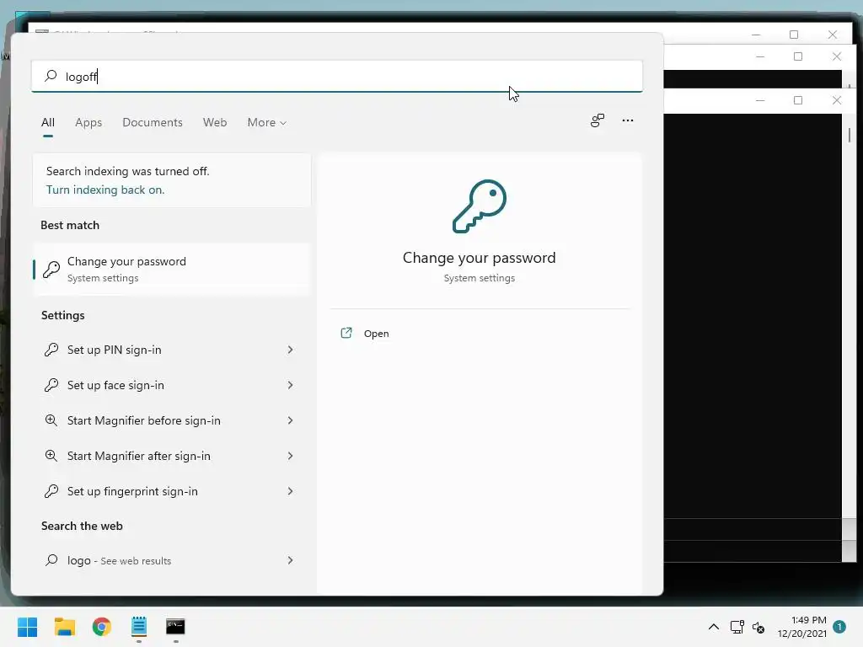Image resolution: width=863 pixels, height=647 pixels.
Task: Click the network status tray icon
Action: coord(737,627)
